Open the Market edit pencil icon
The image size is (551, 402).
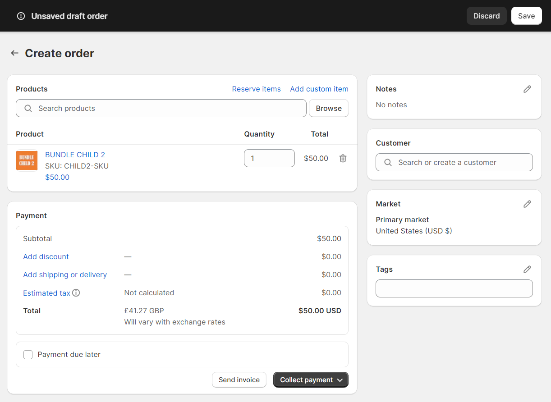(527, 204)
